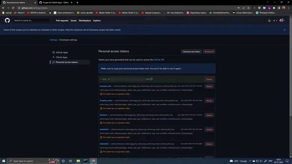Click the browser forward arrow
Image resolution: width=292 pixels, height=164 pixels.
[8, 8]
